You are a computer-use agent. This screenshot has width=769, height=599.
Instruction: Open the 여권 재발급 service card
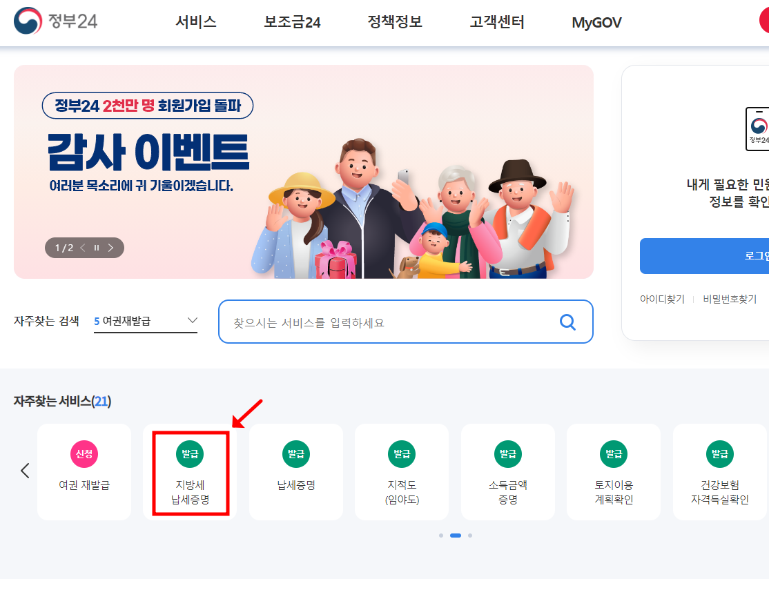[84, 472]
